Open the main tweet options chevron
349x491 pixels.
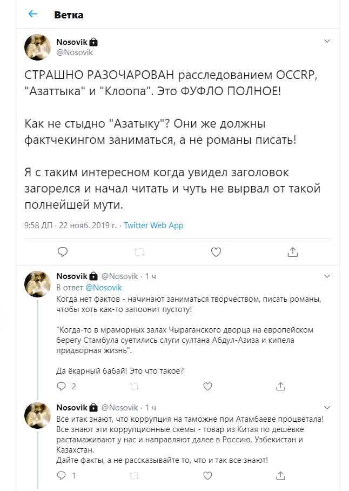[326, 41]
